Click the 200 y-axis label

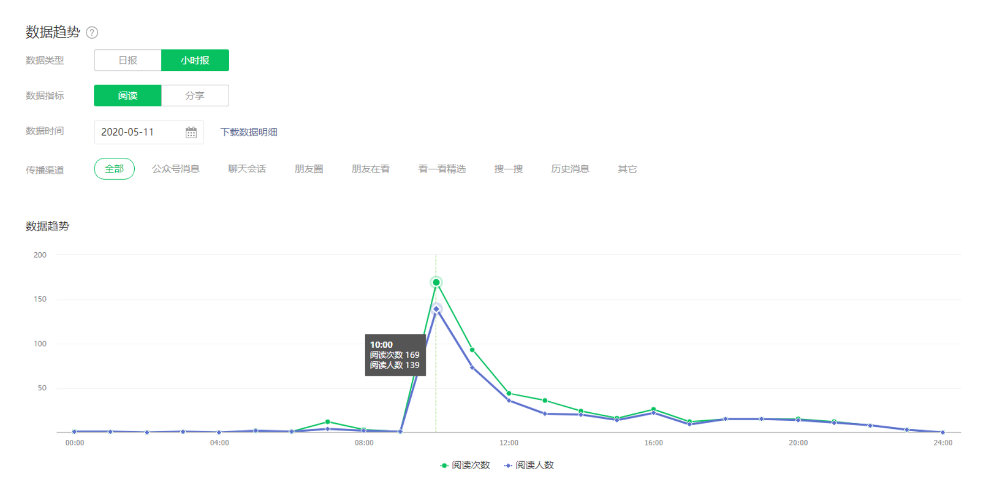click(40, 255)
